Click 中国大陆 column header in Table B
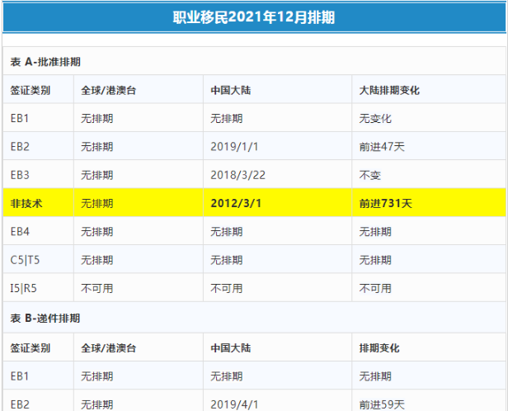This screenshot has width=508, height=411. (232, 348)
